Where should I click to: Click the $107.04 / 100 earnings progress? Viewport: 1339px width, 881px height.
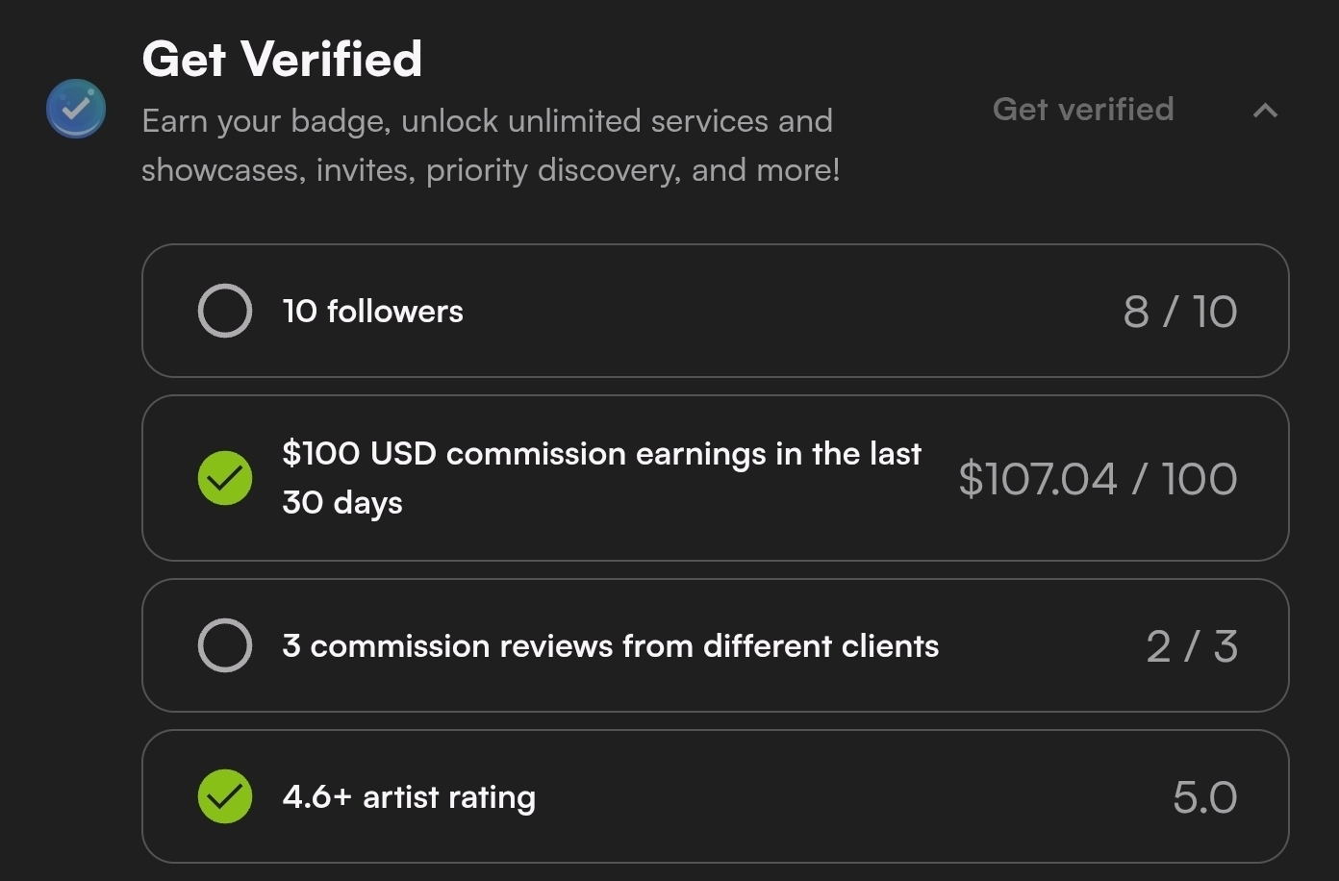(1098, 479)
